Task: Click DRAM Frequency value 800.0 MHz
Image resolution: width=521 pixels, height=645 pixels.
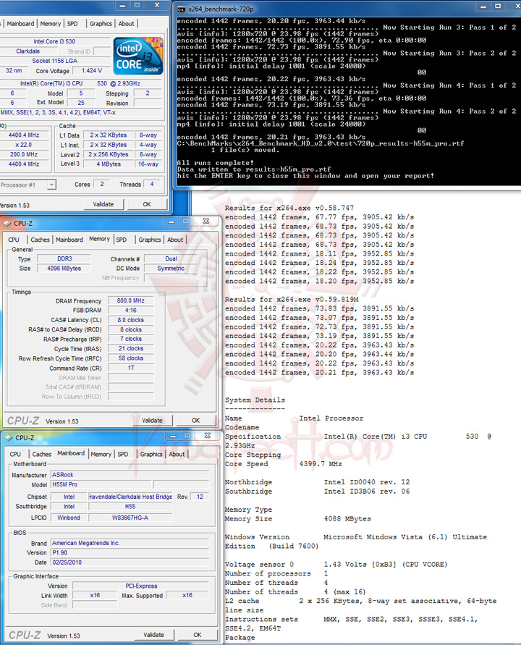Action: (x=131, y=300)
